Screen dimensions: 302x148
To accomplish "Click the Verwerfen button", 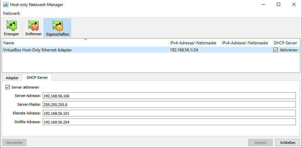I will pyautogui.click(x=14, y=143).
